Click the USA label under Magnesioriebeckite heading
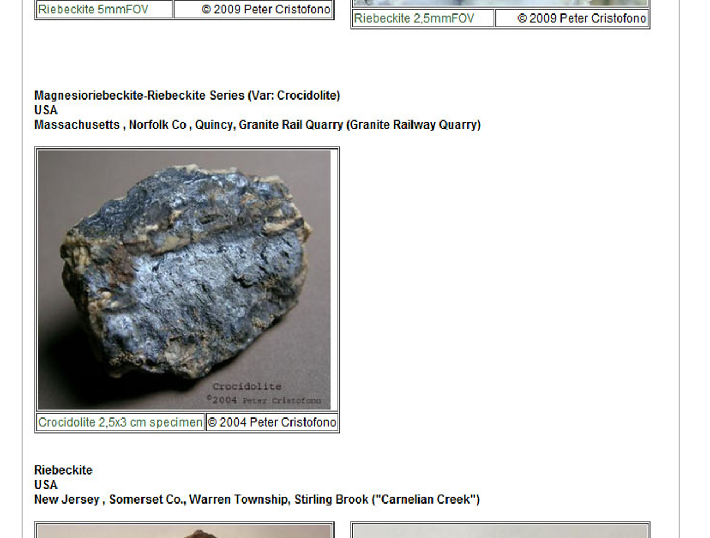Viewport: 710px width, 538px height. click(x=45, y=110)
